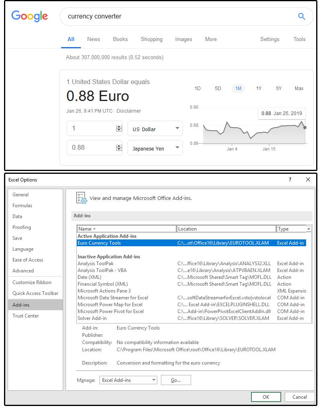Open the Quick Access Toolbar category

pos(35,293)
